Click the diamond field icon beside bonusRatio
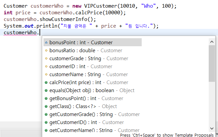 (46, 51)
